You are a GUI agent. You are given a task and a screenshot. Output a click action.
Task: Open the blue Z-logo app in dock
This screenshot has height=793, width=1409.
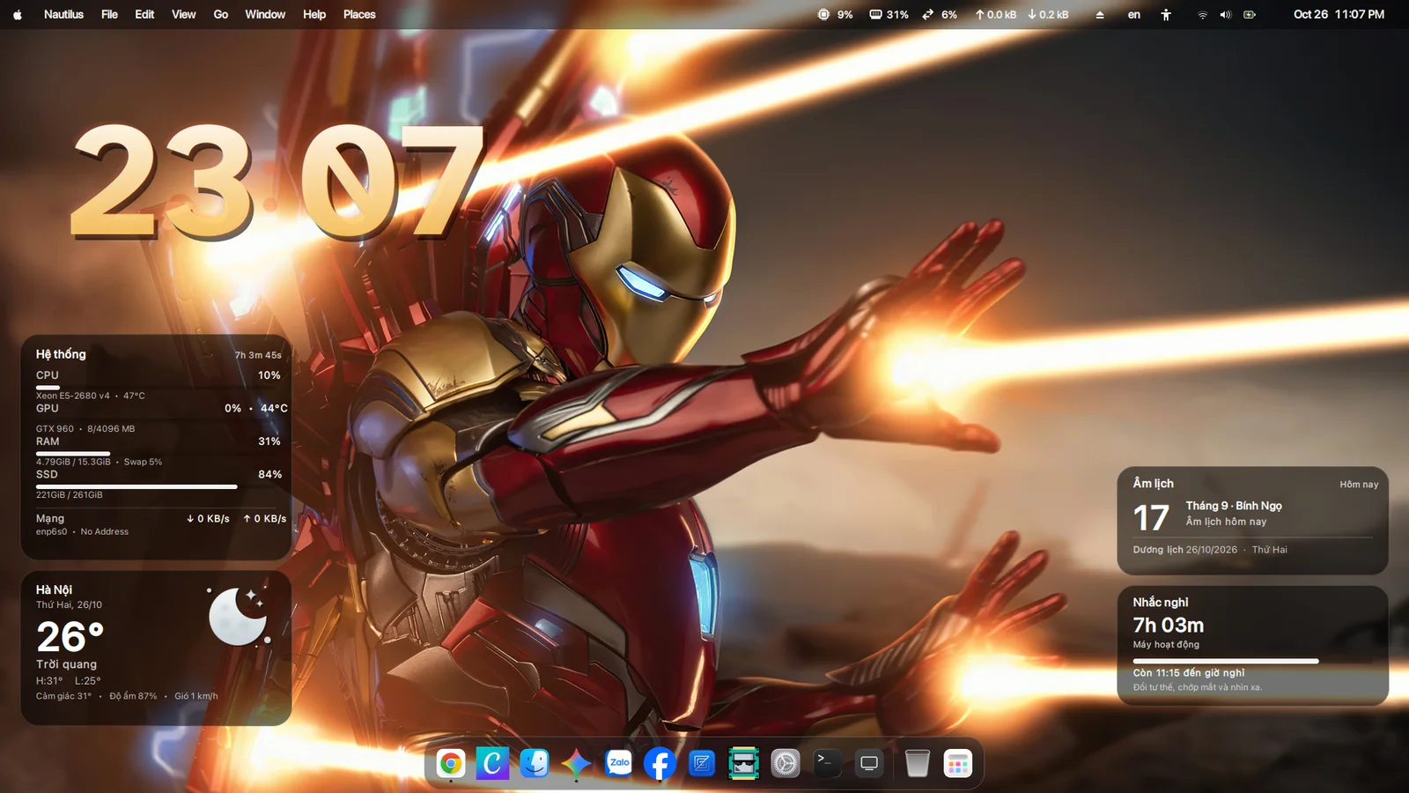(x=702, y=763)
